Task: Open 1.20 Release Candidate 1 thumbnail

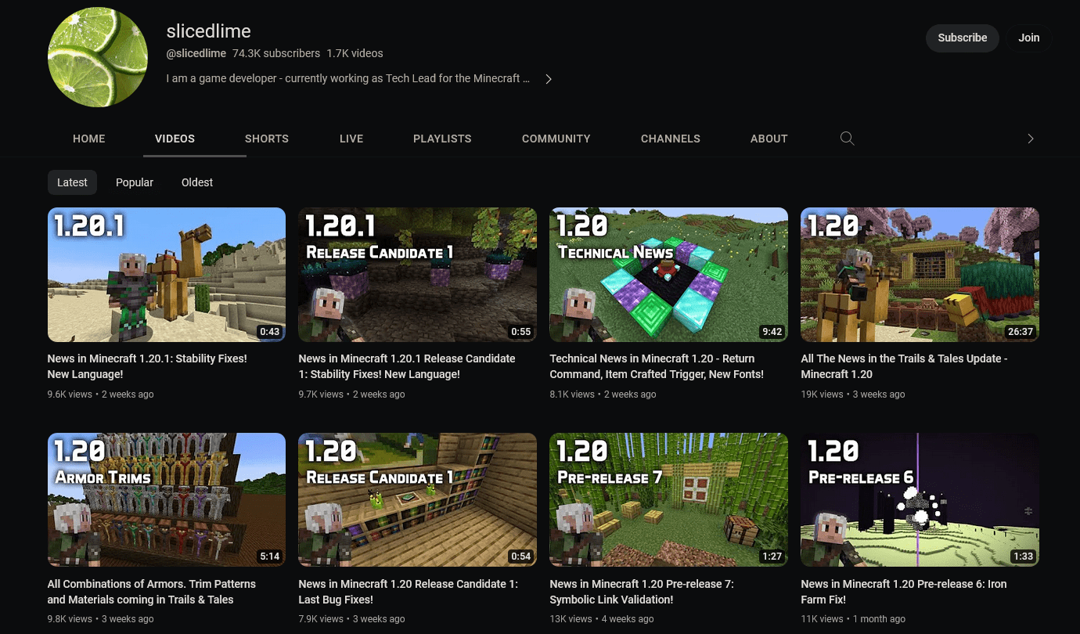Action: click(x=418, y=500)
